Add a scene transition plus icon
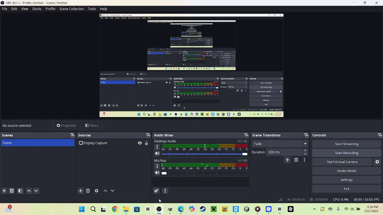Image resolution: width=383 pixels, height=215 pixels. 287,160
